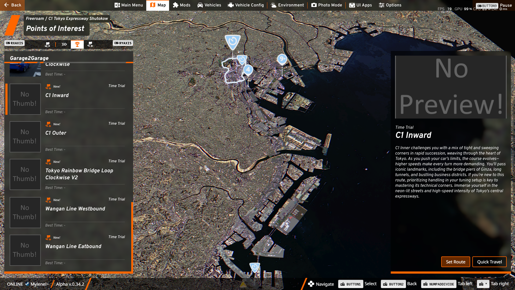This screenshot has width=515, height=290.
Task: Click the Mylene player name
Action: point(39,284)
